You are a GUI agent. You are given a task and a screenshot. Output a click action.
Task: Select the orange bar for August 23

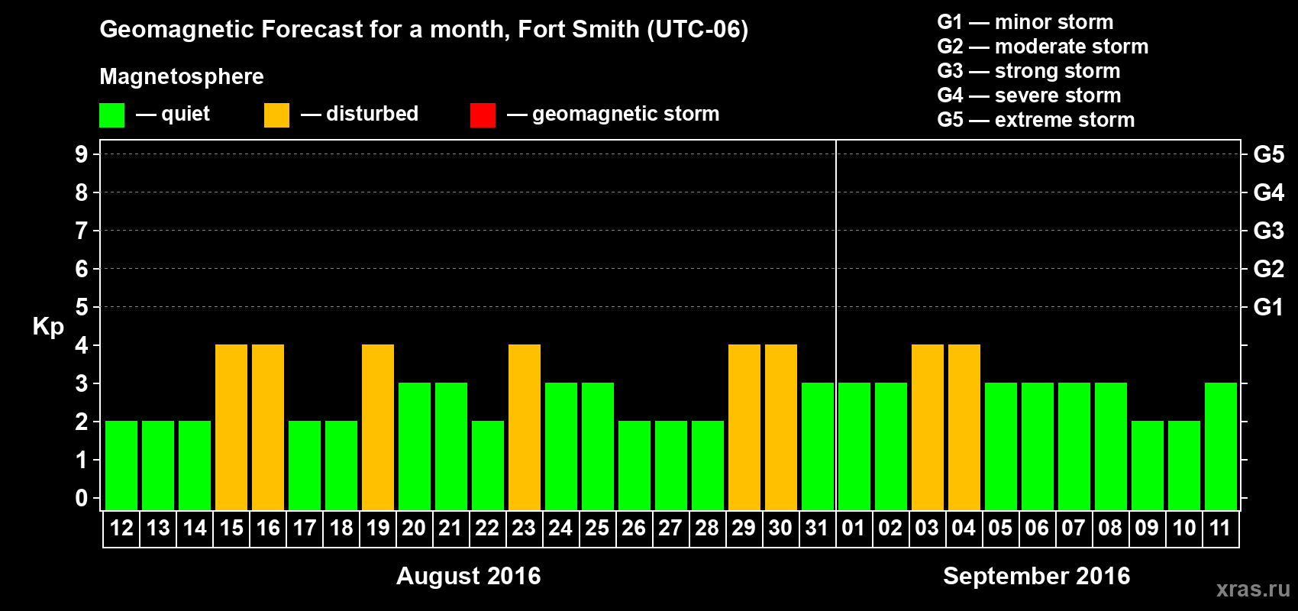point(525,427)
